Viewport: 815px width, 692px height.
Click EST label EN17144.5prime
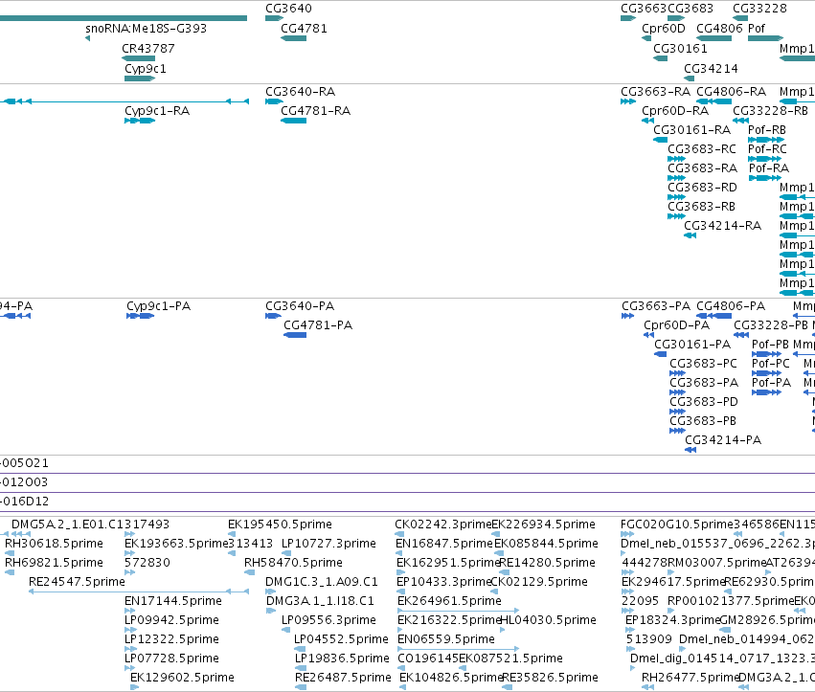(x=173, y=601)
